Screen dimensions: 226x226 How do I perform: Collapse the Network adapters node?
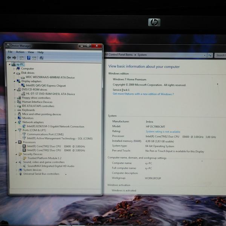tap(15, 122)
